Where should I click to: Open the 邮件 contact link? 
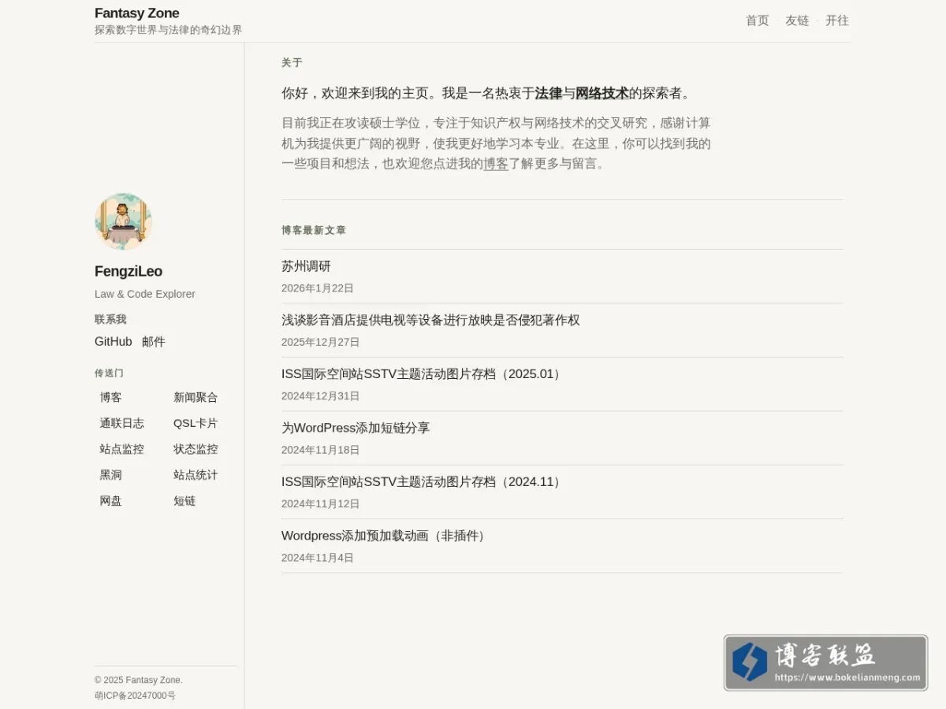pos(154,341)
